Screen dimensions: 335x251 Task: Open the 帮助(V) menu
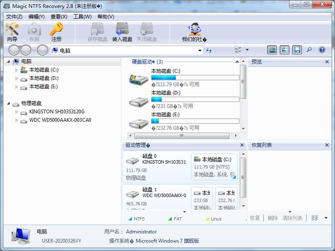click(x=106, y=17)
